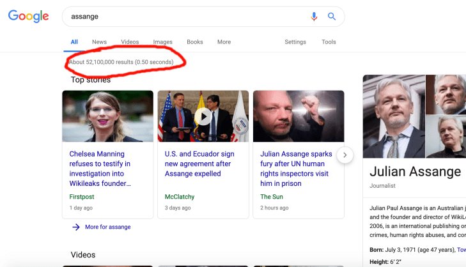Open the Julian Assange sparks fury story
This screenshot has height=267, width=466.
click(296, 169)
